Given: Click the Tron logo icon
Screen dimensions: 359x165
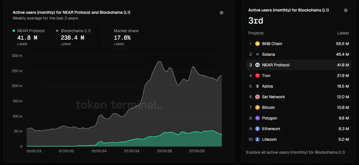Looking at the screenshot, I should point(257,76).
